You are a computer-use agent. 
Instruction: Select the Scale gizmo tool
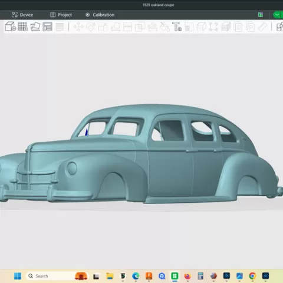pyautogui.click(x=103, y=27)
